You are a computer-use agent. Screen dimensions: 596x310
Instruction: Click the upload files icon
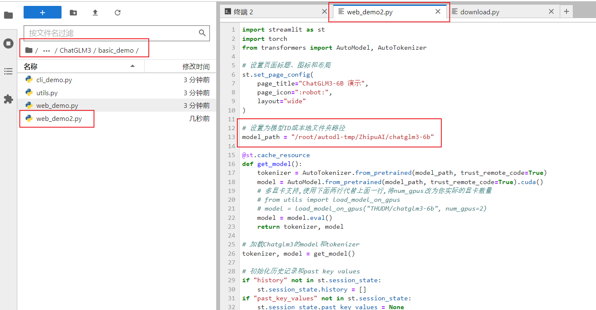[95, 13]
